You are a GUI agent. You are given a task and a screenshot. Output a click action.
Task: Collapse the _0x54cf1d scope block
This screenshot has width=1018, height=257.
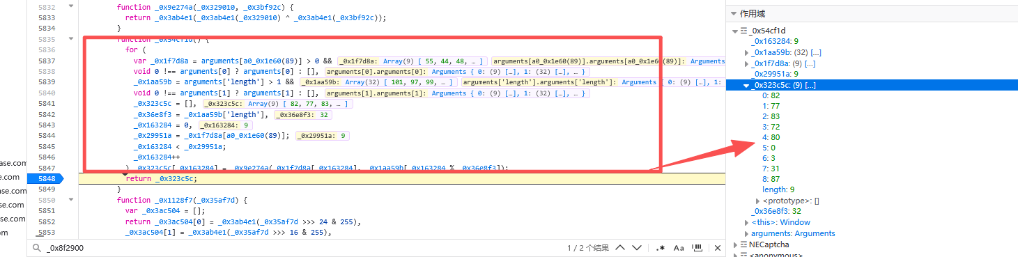coord(735,31)
